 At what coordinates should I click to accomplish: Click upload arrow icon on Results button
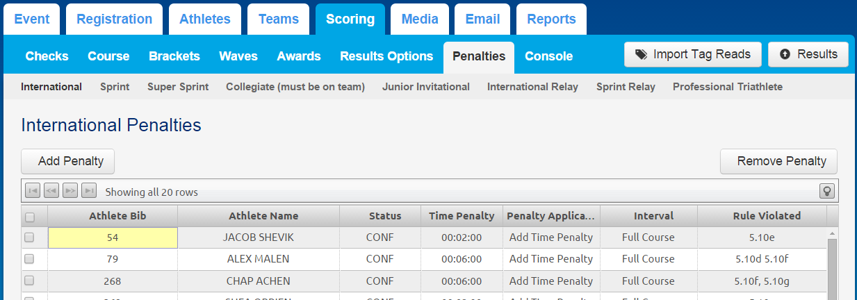click(785, 54)
